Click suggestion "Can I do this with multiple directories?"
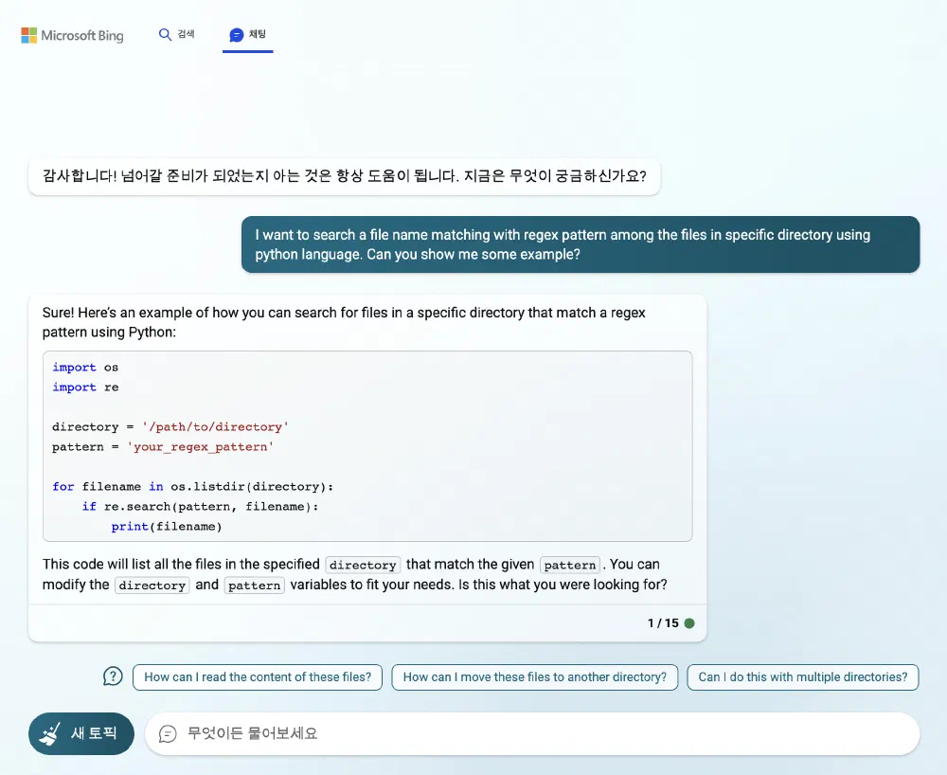Viewport: 947px width, 775px height. [x=802, y=676]
